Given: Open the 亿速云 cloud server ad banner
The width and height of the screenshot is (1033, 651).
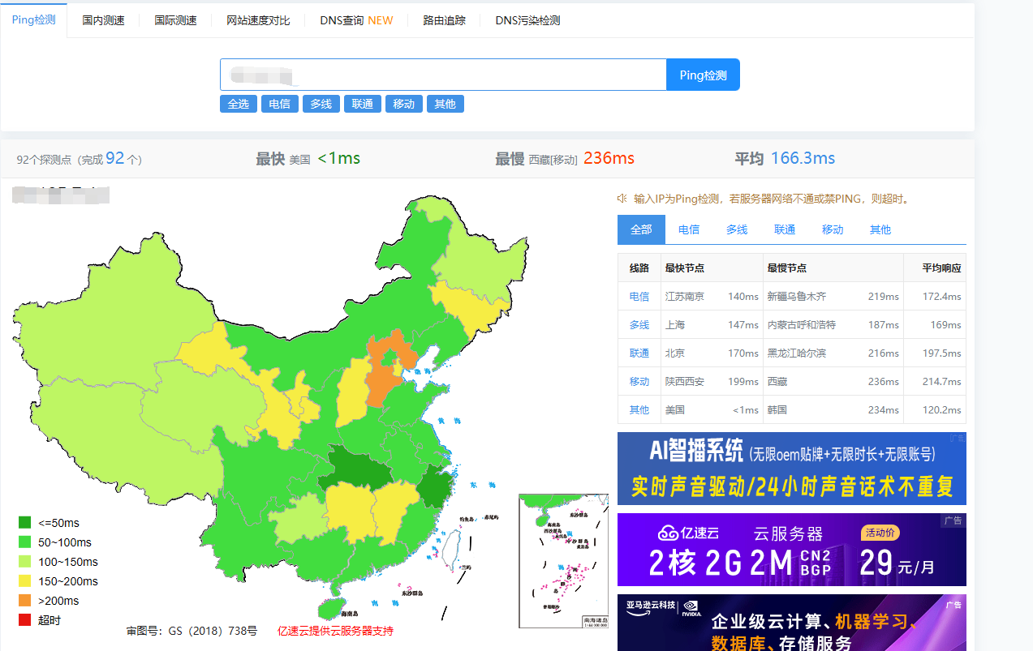Looking at the screenshot, I should (x=791, y=550).
